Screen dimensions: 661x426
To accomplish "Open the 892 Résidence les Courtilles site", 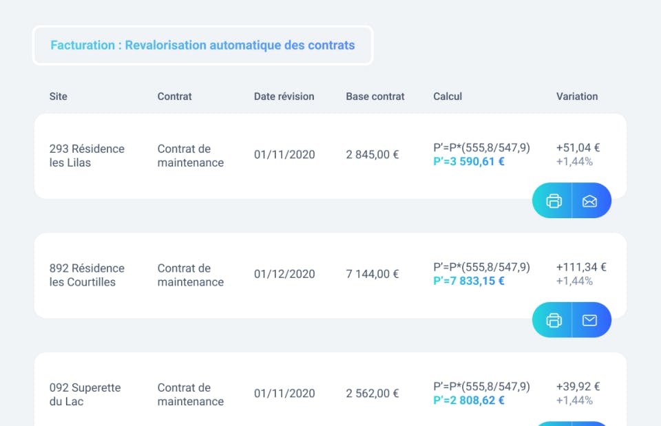I will 87,275.
